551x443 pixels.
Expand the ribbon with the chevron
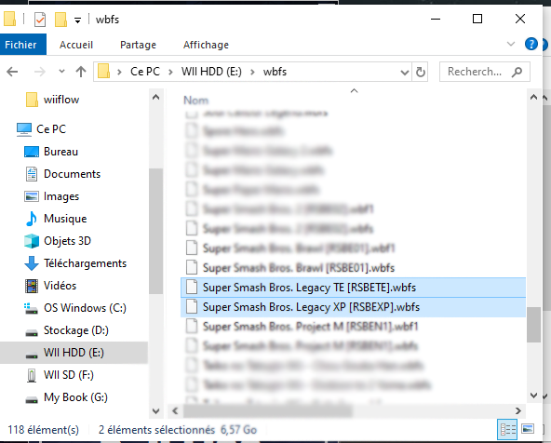coord(511,44)
